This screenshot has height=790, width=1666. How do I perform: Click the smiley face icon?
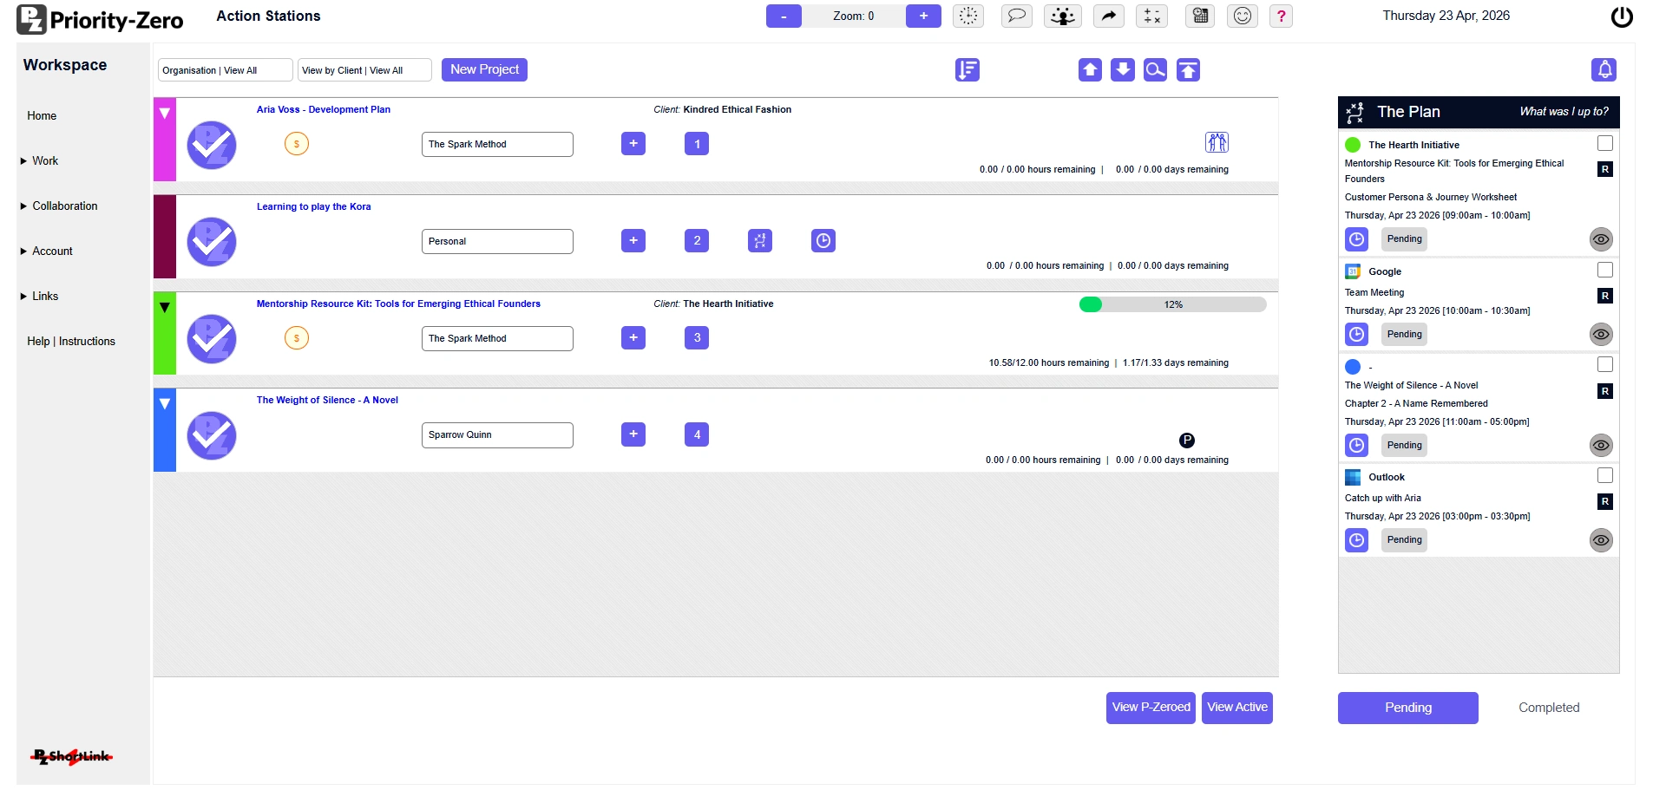(x=1243, y=16)
